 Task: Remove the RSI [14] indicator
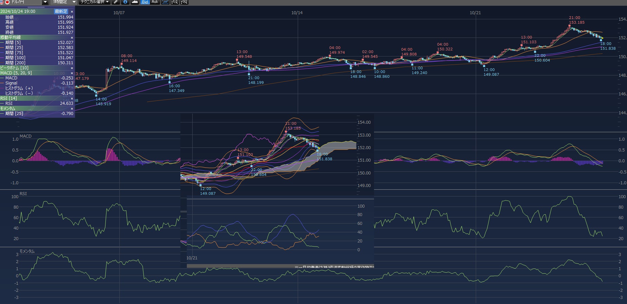[x=72, y=98]
